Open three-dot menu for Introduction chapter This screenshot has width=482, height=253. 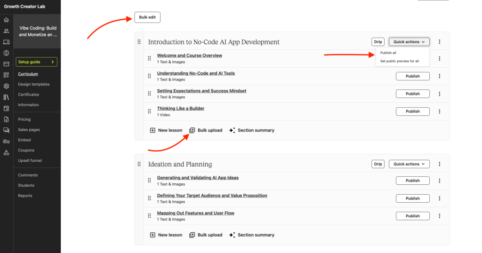tap(439, 42)
